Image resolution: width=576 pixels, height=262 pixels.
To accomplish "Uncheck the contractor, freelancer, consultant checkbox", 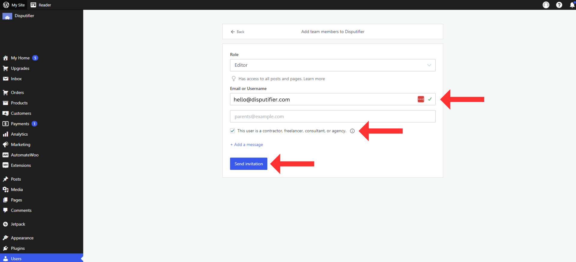I will click(x=232, y=131).
